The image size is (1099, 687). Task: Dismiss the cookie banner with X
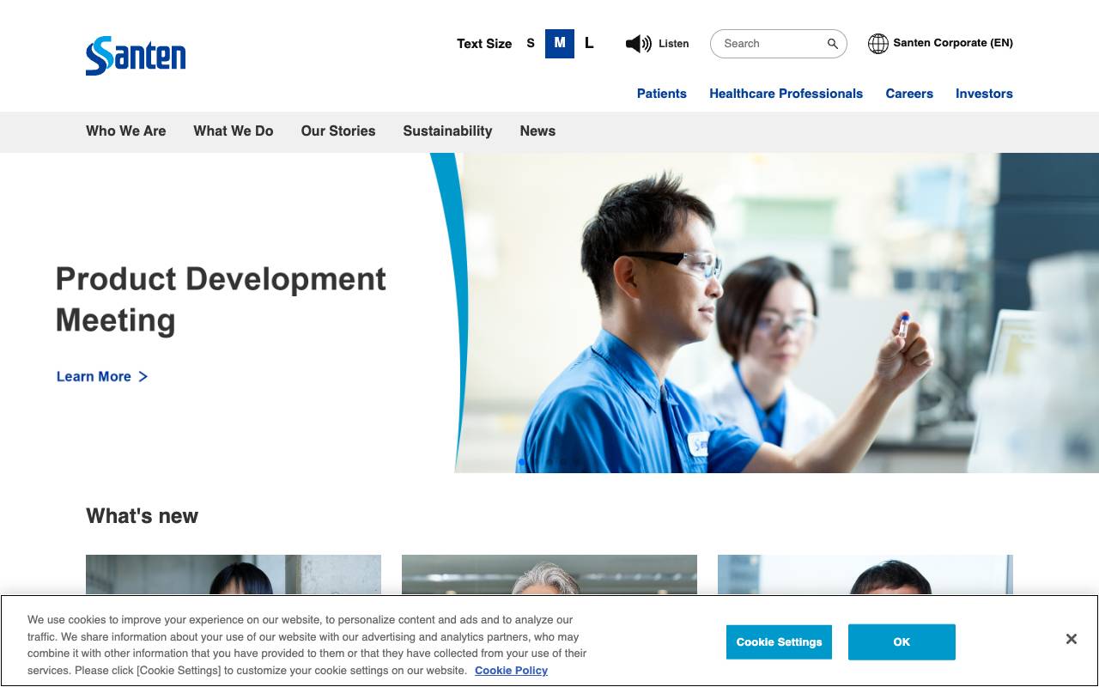click(x=1071, y=639)
